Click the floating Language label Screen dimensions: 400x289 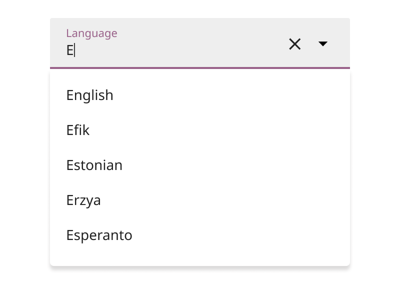(x=91, y=33)
